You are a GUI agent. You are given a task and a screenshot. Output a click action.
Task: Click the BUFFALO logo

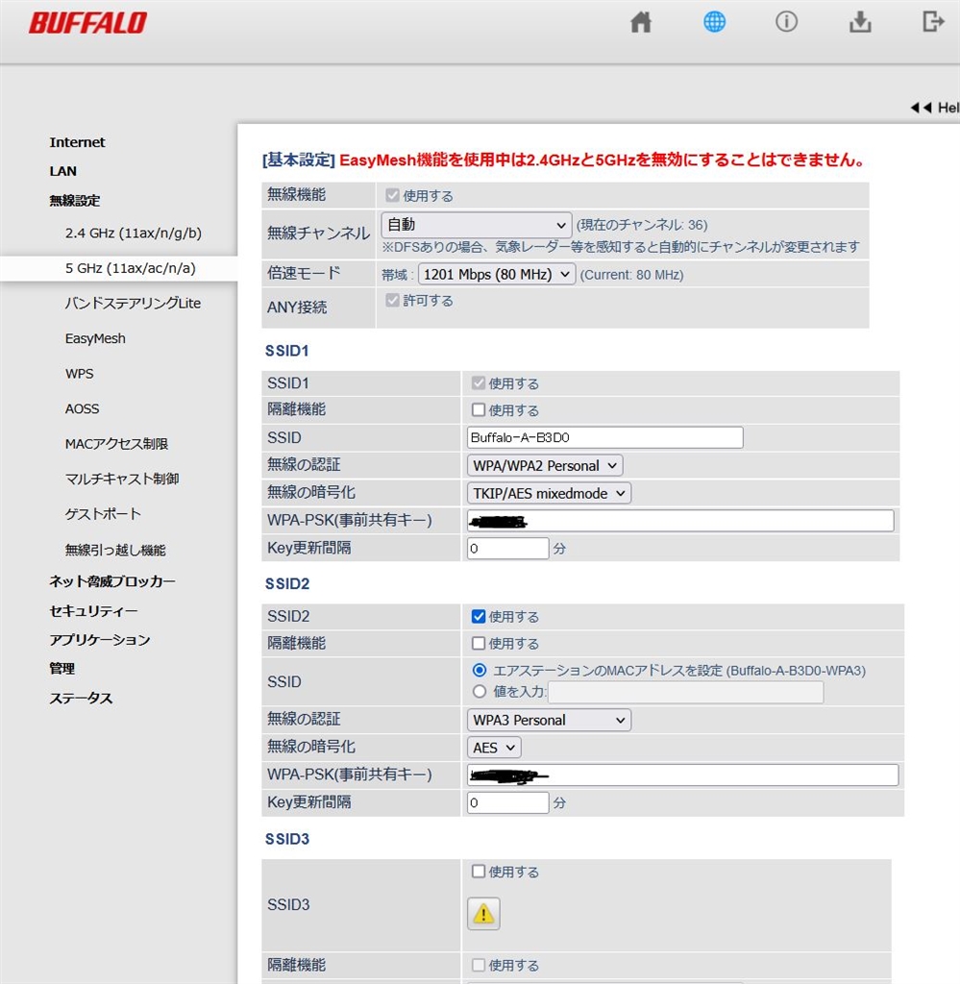point(87,23)
